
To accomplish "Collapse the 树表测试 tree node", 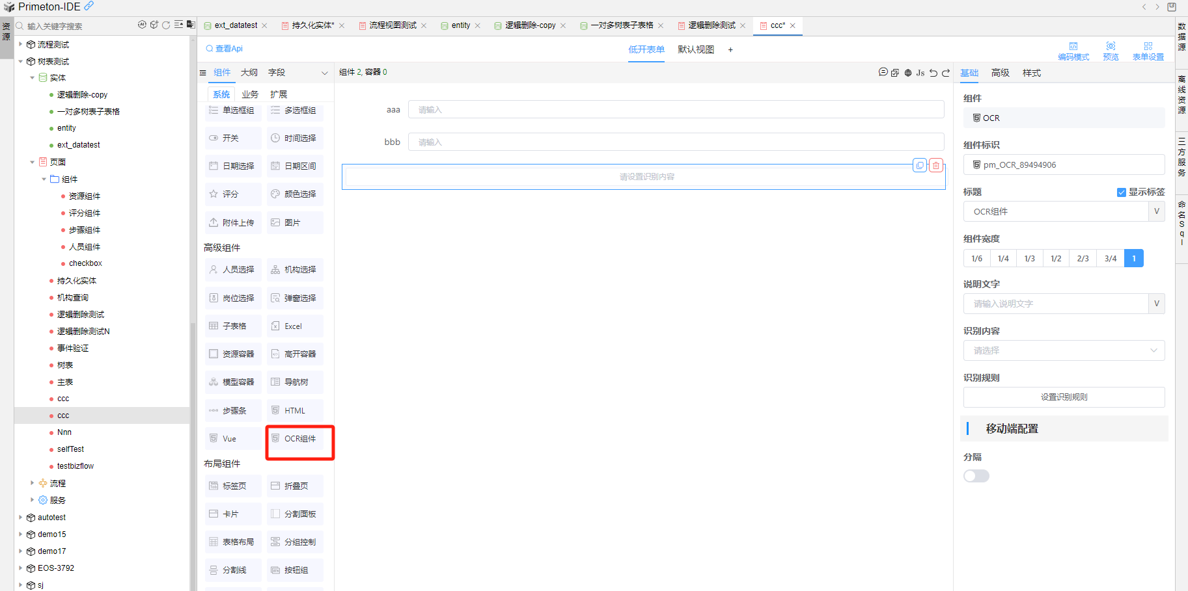I will point(21,61).
